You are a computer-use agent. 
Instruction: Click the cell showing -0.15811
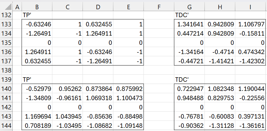point(250,33)
